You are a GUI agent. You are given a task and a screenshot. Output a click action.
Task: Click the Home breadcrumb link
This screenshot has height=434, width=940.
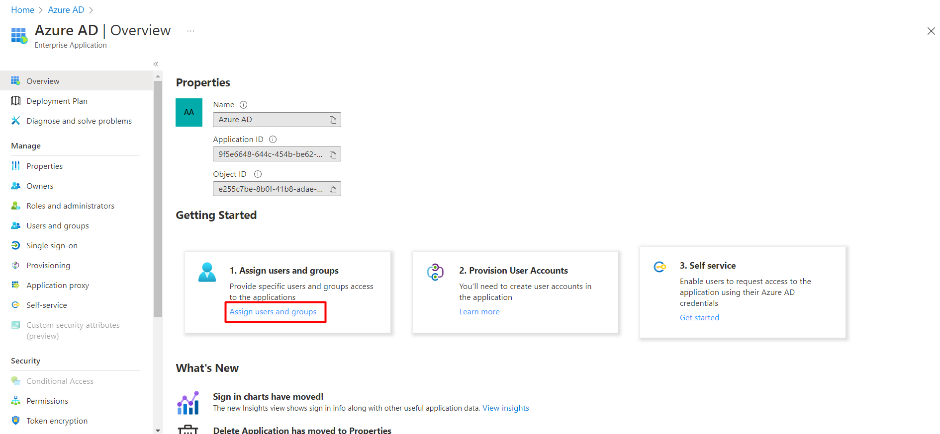pos(23,10)
